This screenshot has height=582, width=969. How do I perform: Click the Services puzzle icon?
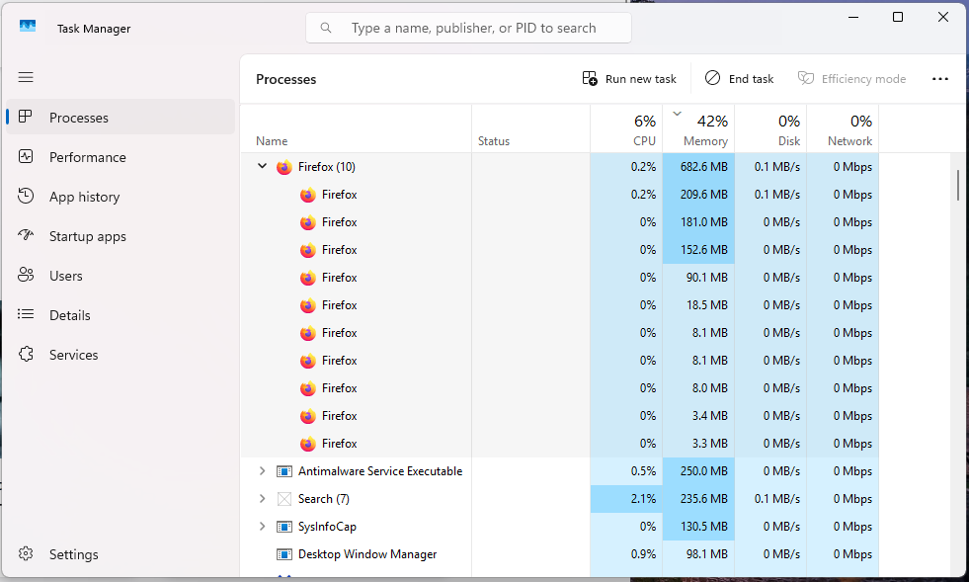[26, 354]
